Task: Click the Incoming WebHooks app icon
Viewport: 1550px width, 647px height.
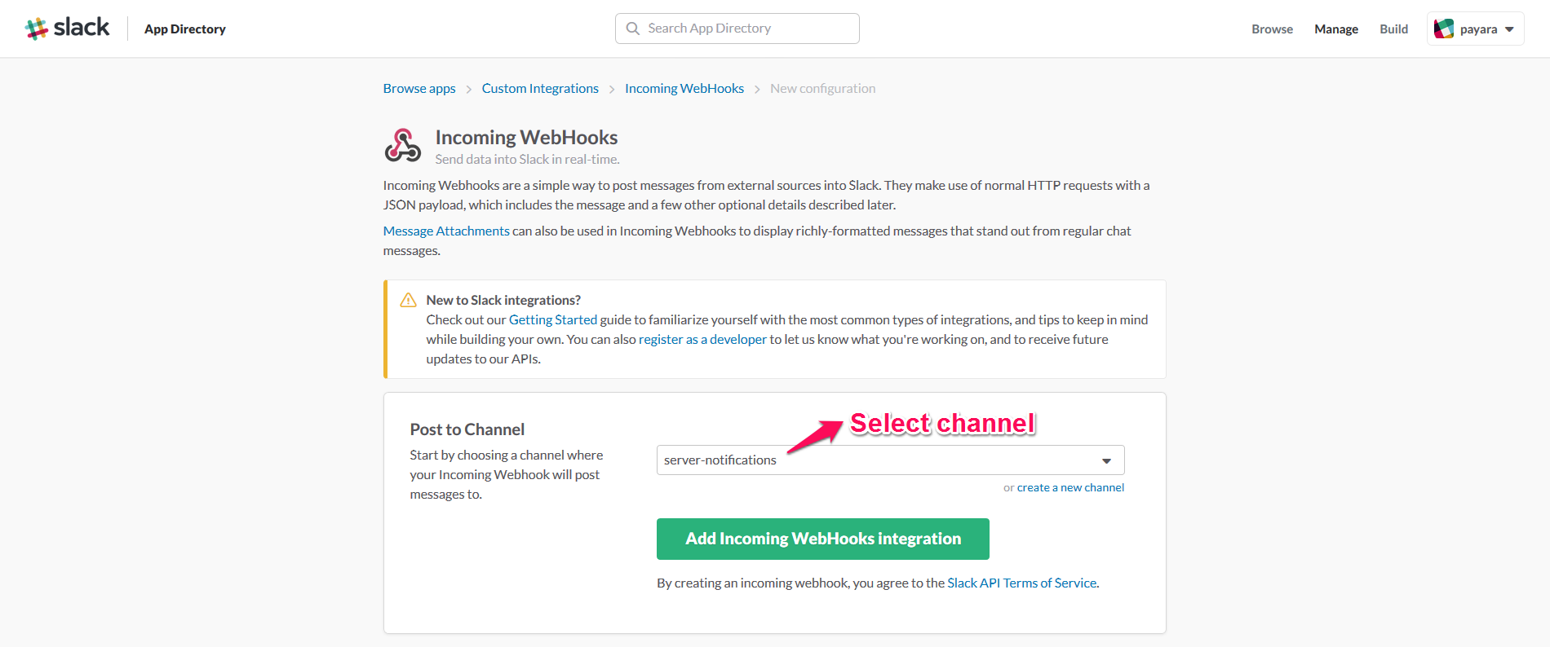Action: pyautogui.click(x=402, y=146)
